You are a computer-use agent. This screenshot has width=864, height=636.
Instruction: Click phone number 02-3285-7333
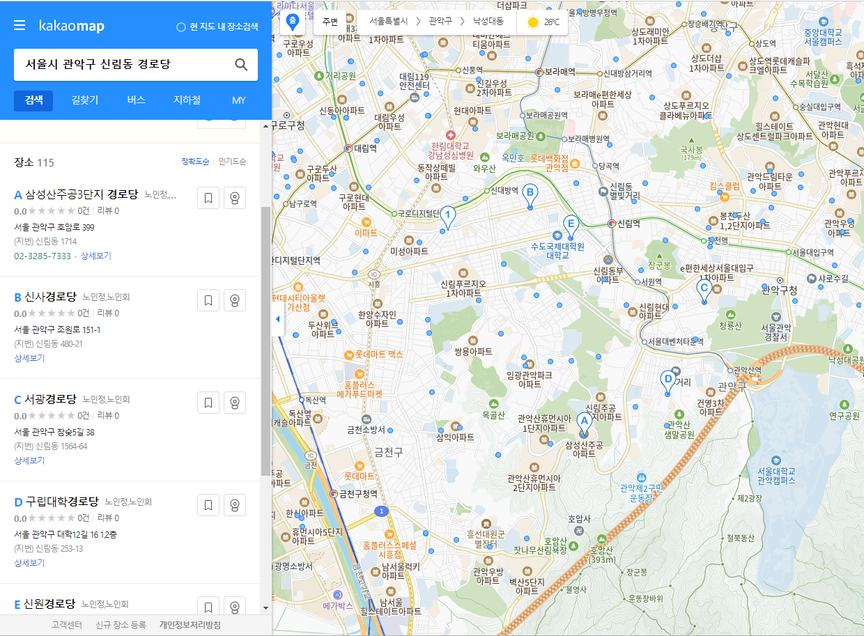pos(43,256)
